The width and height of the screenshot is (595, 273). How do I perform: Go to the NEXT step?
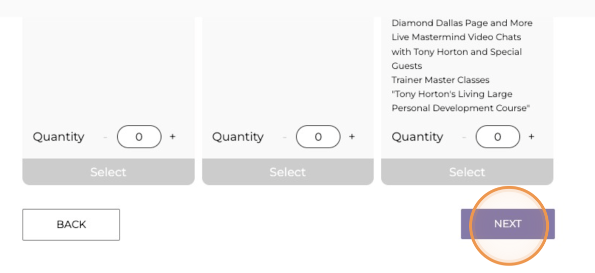pyautogui.click(x=508, y=224)
